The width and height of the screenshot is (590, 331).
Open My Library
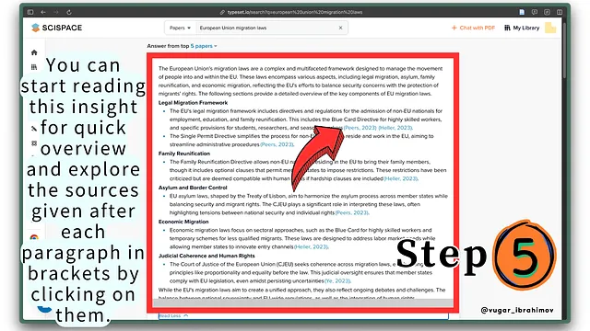click(522, 28)
